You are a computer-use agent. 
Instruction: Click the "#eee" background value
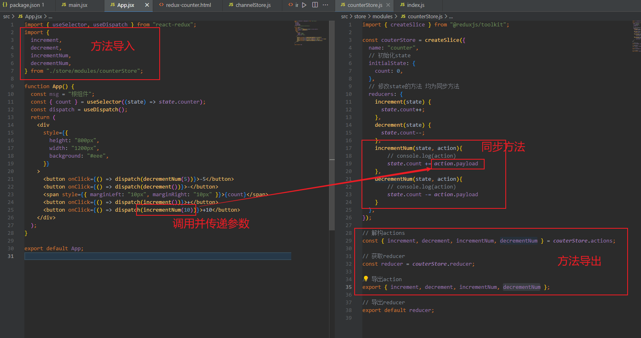[96, 156]
